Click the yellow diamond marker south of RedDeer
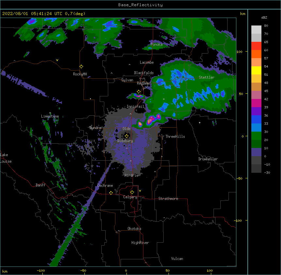This screenshot has height=275, width=281. [139, 92]
